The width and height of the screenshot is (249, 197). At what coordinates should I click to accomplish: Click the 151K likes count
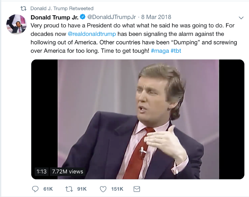(117, 189)
